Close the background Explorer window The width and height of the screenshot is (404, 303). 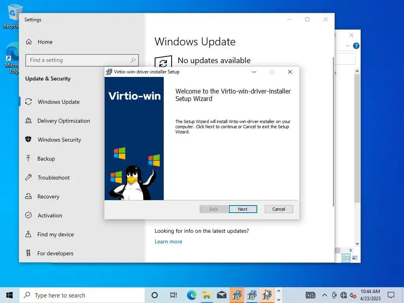click(x=352, y=35)
